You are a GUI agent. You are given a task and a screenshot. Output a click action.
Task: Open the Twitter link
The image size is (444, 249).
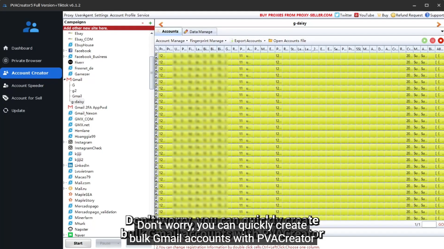pos(343,15)
